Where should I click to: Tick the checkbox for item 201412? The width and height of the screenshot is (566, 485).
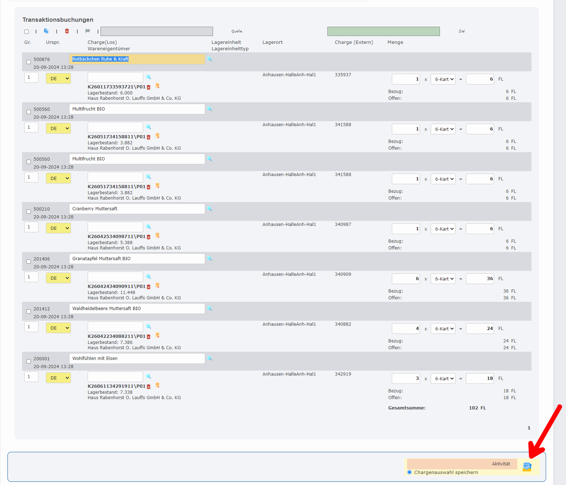pos(29,311)
